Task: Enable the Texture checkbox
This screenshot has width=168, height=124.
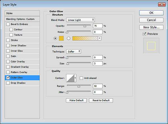Action: coord(11,35)
